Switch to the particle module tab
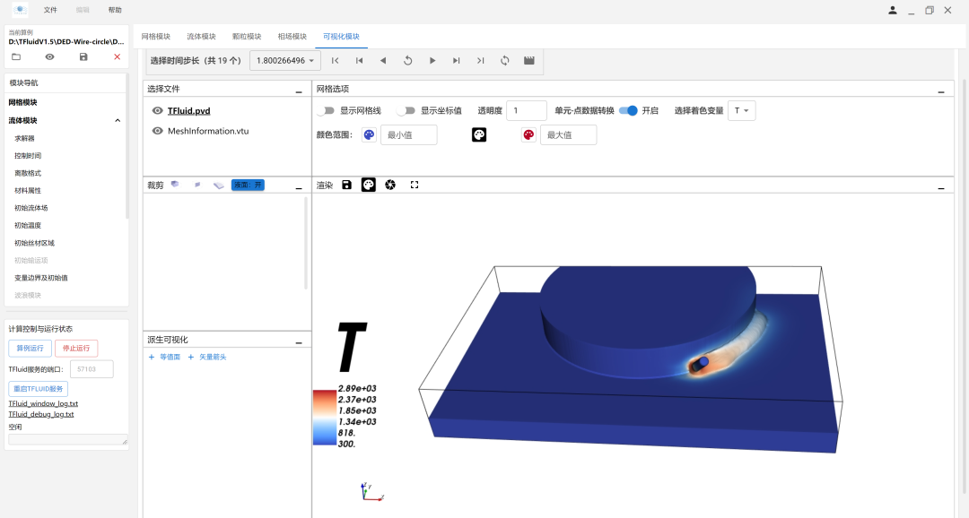 (247, 37)
